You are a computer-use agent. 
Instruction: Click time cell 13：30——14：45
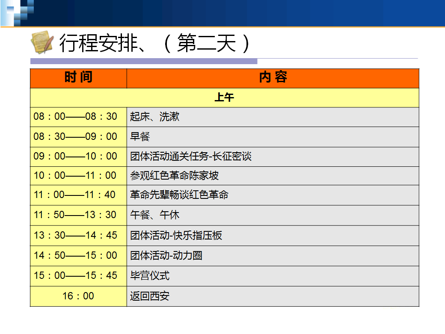pyautogui.click(x=79, y=236)
